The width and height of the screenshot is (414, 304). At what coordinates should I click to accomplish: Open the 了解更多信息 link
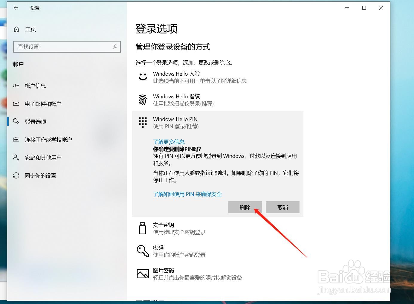coord(169,141)
